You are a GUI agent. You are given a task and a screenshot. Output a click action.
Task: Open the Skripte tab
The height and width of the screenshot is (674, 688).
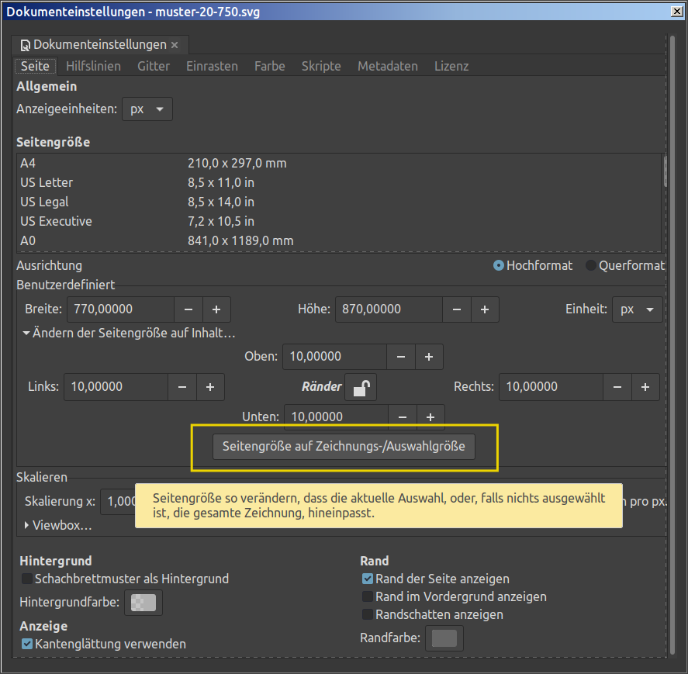321,66
